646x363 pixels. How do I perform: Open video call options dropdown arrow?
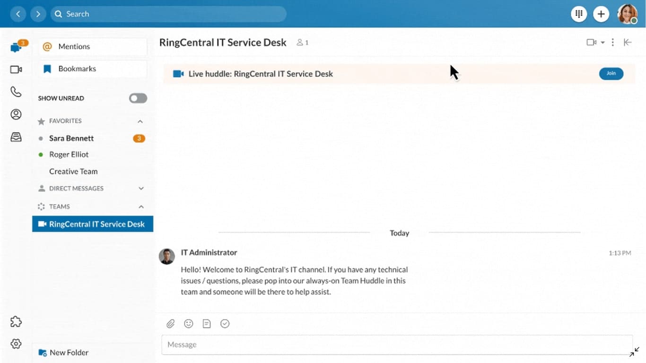(x=602, y=43)
